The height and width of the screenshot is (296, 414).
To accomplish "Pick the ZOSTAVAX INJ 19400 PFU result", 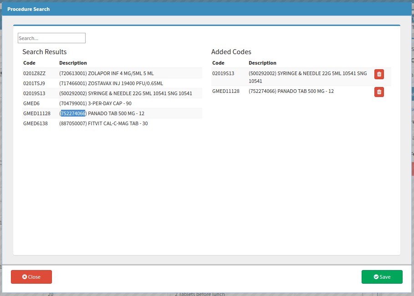I will point(111,83).
